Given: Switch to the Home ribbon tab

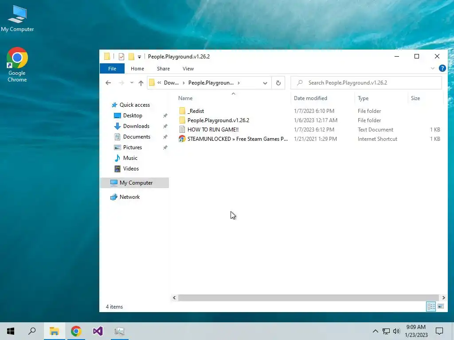Looking at the screenshot, I should [x=137, y=69].
